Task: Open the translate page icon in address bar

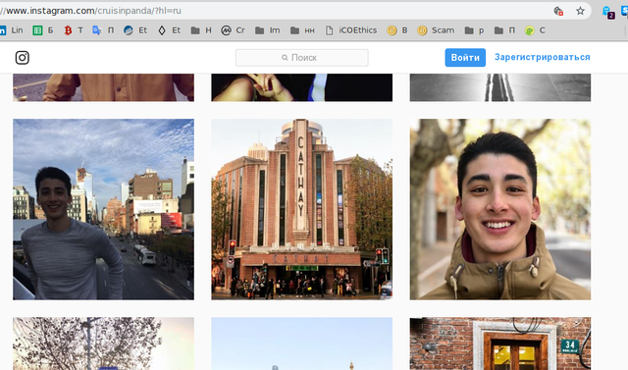Action: [x=558, y=11]
